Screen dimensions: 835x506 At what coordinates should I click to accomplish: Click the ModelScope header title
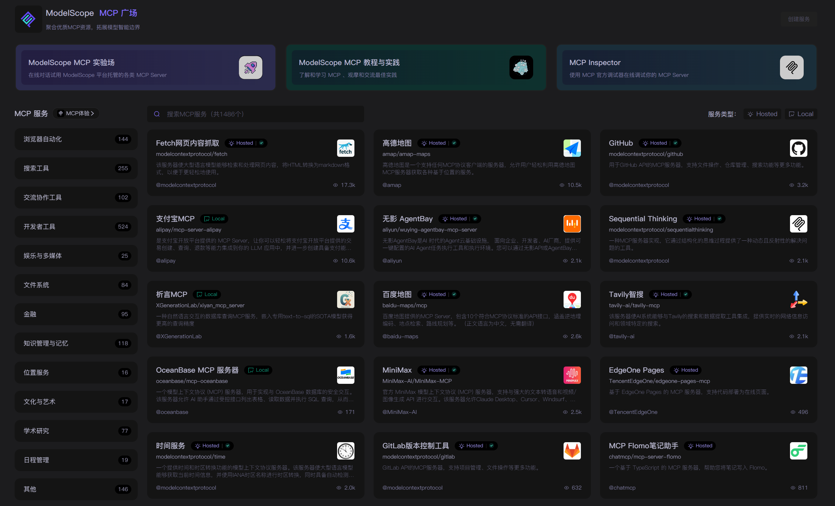[70, 13]
